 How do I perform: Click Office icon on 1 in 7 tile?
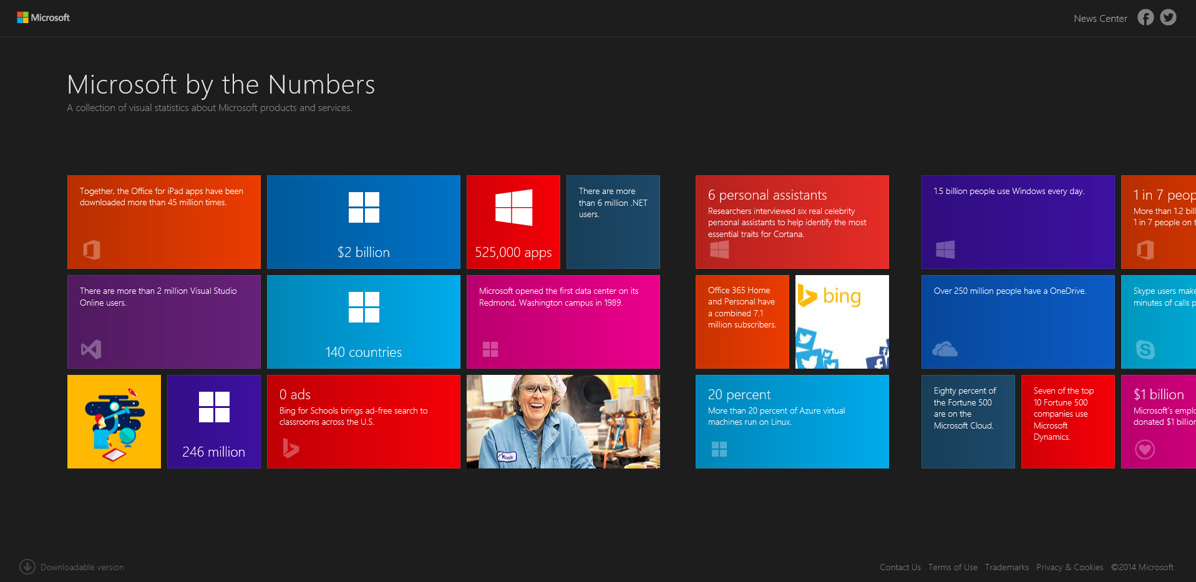point(1145,250)
